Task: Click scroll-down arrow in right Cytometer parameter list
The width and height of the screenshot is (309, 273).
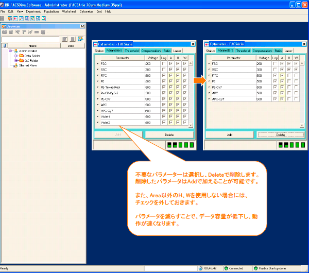Action: coord(302,125)
